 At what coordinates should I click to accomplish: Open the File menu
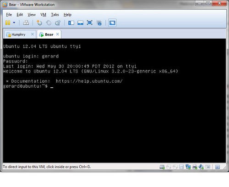pyautogui.click(x=9, y=15)
